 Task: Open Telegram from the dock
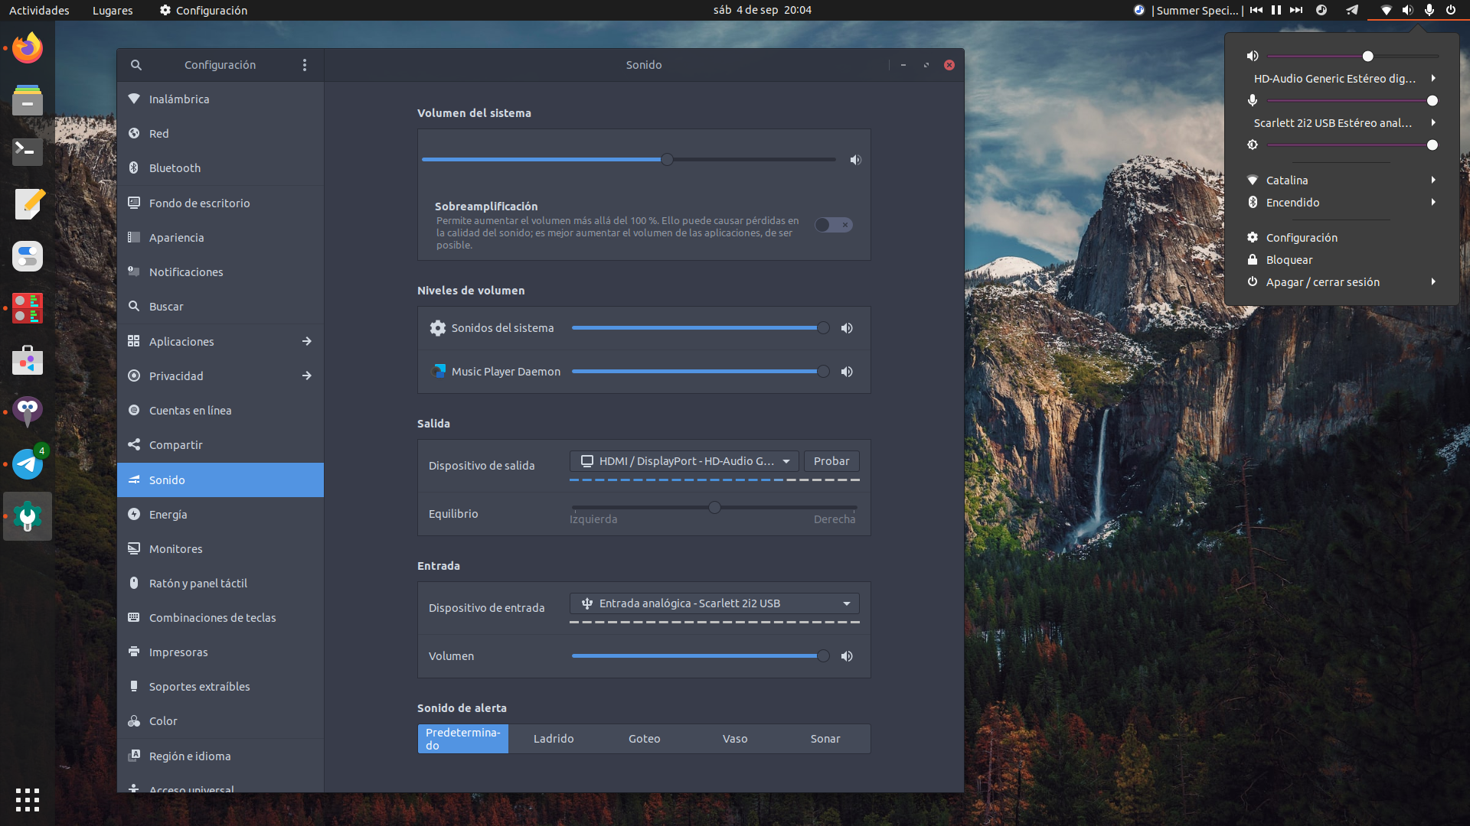[28, 464]
